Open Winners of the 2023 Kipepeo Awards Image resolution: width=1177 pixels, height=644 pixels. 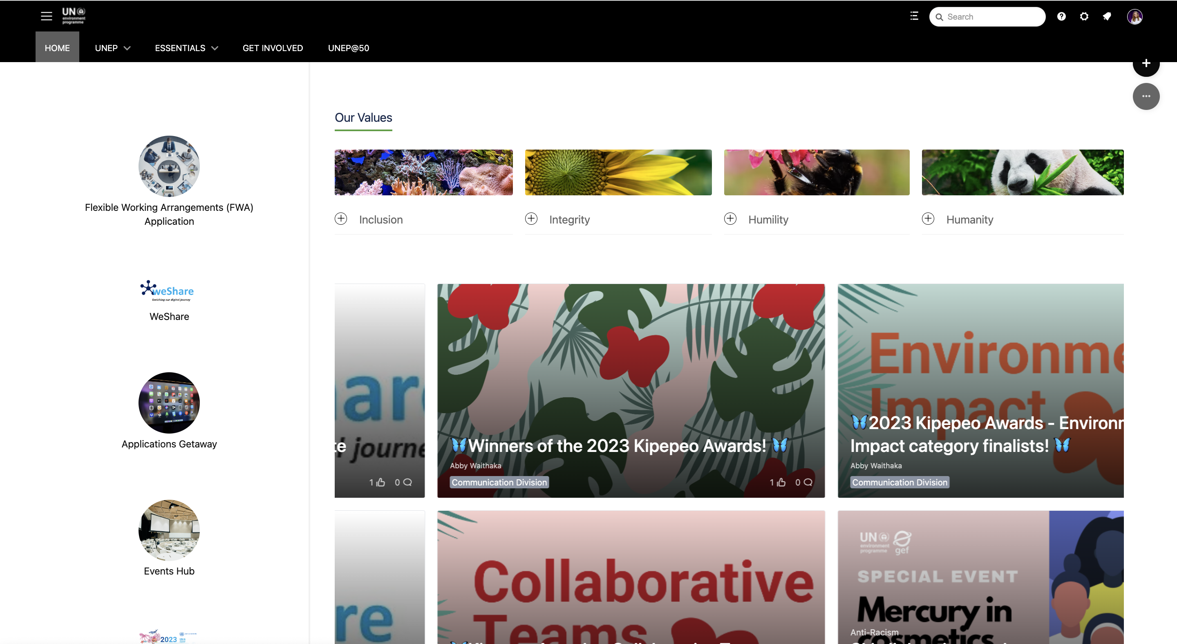(619, 446)
